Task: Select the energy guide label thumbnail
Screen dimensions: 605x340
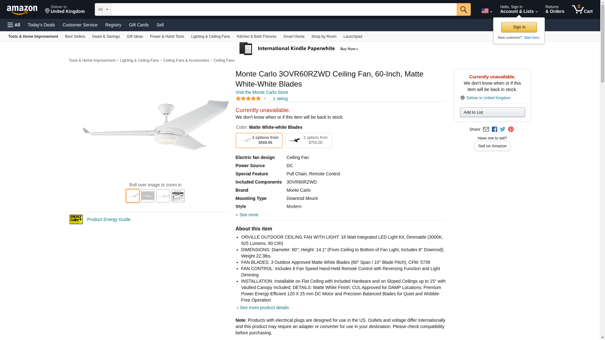Action: click(x=178, y=196)
